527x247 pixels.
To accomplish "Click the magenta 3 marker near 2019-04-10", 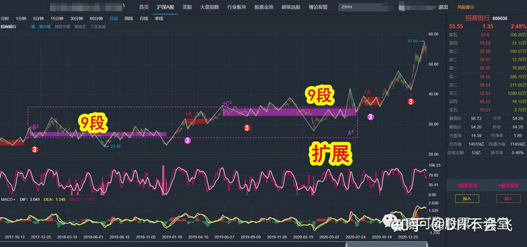I will [x=187, y=141].
